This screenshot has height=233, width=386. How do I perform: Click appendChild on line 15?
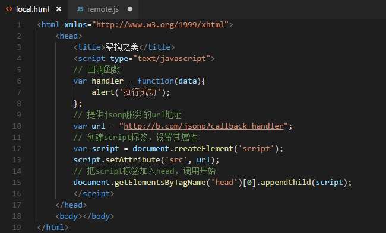[x=286, y=183]
